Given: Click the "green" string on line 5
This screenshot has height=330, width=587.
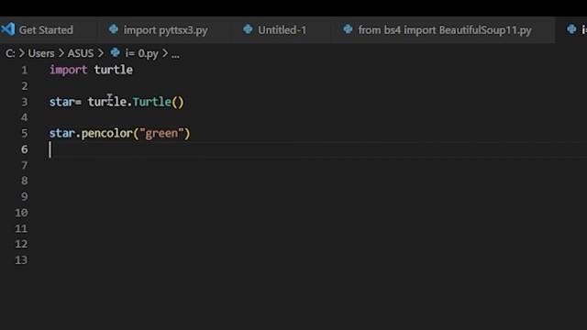Looking at the screenshot, I should (x=161, y=134).
